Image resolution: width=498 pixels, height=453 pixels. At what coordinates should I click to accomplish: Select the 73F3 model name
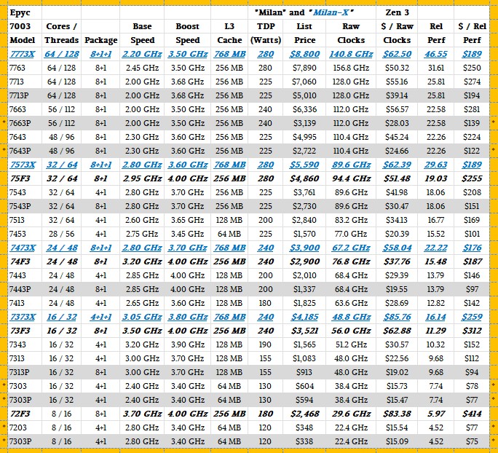[20, 331]
